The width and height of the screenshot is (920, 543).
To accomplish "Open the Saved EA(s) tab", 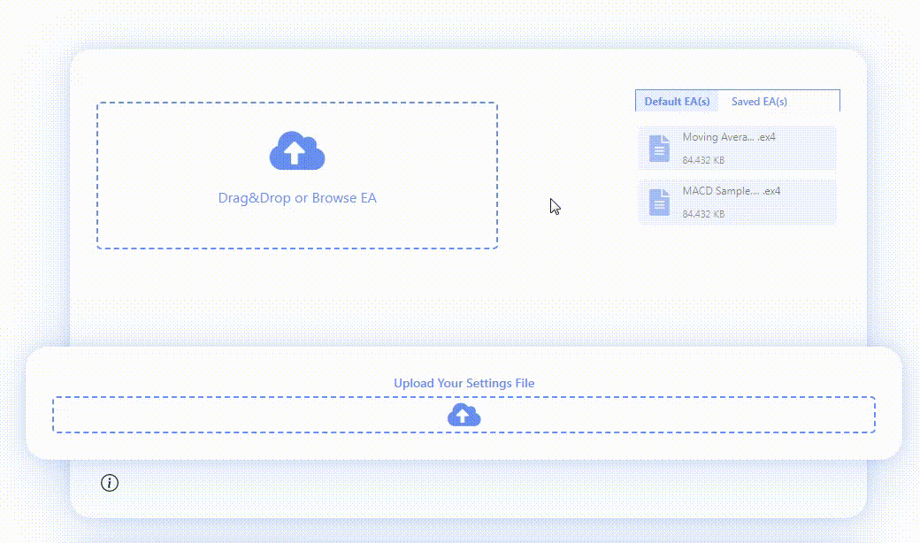I will pyautogui.click(x=759, y=102).
